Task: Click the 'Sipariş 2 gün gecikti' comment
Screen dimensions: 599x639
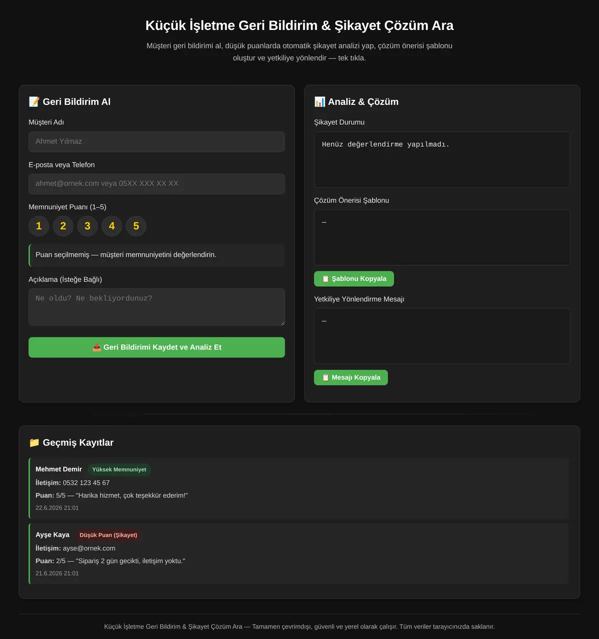Action: pyautogui.click(x=130, y=561)
